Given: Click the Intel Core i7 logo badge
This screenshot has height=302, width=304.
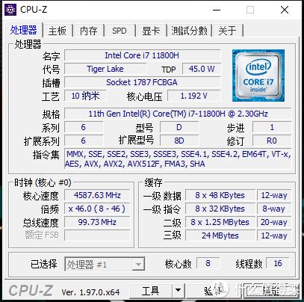Looking at the screenshot, I should pos(258,75).
